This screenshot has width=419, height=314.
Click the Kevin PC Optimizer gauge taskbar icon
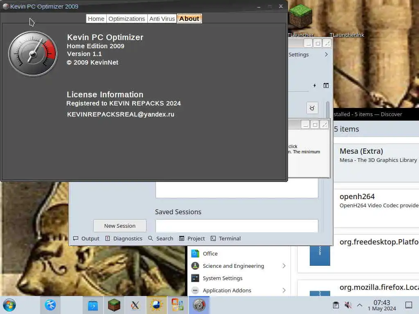199,305
